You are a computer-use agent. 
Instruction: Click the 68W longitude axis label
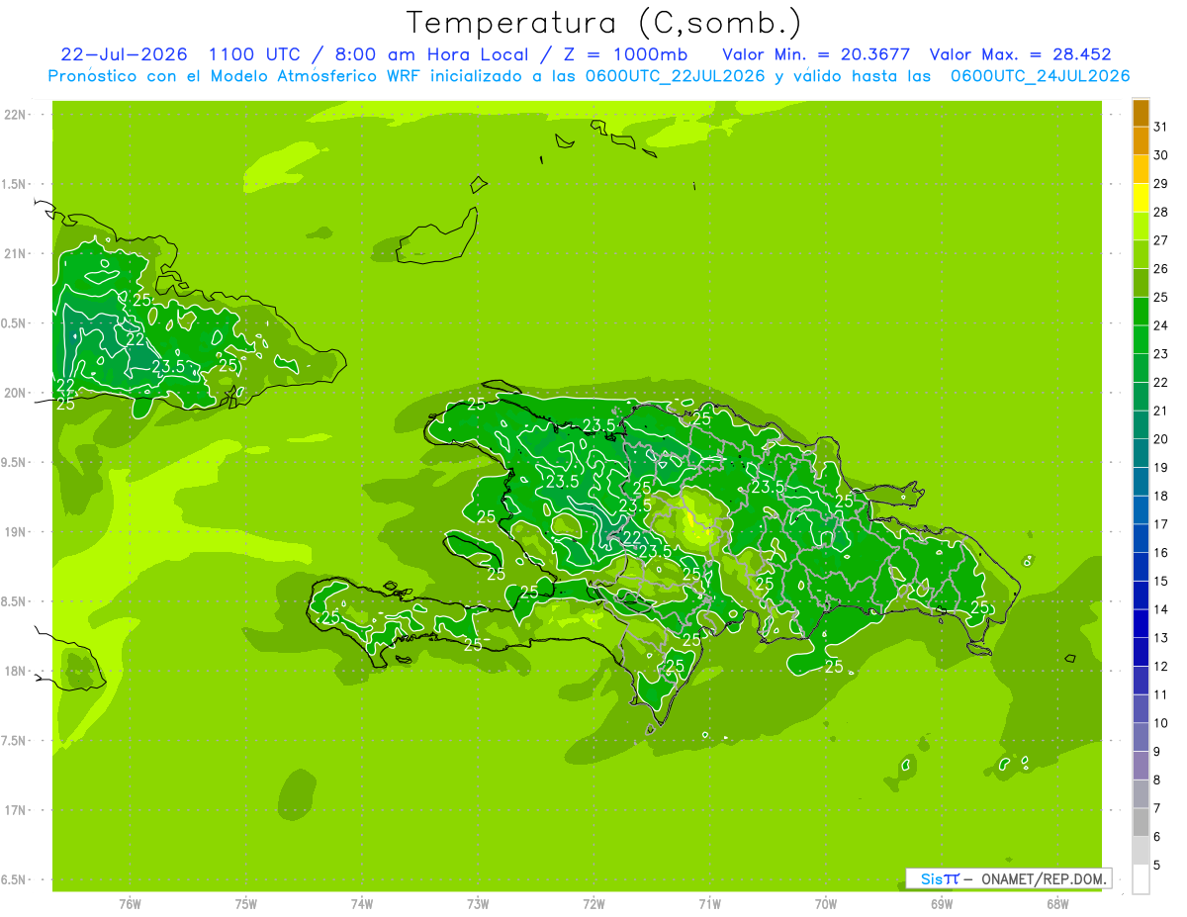[1057, 903]
